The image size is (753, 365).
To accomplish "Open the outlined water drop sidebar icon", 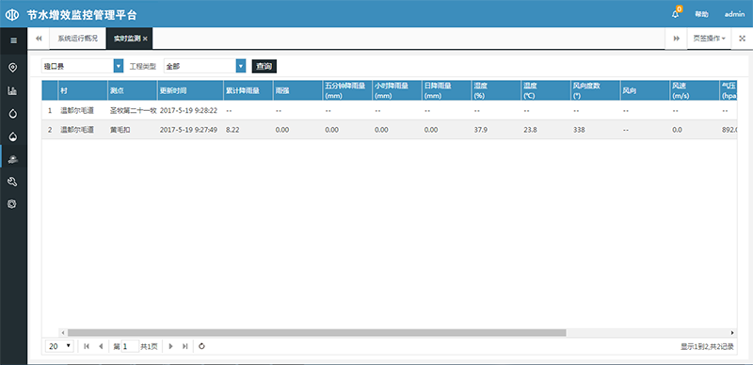I will (x=13, y=114).
